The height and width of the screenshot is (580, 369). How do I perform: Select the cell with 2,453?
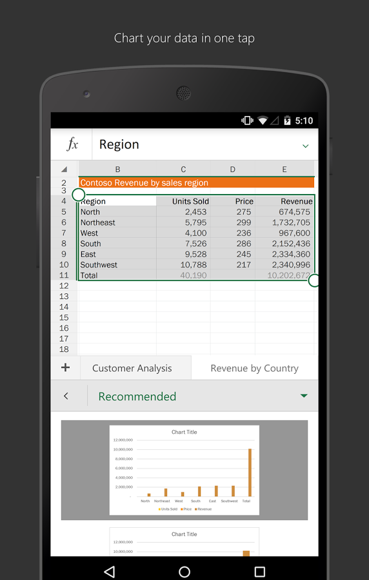(183, 212)
